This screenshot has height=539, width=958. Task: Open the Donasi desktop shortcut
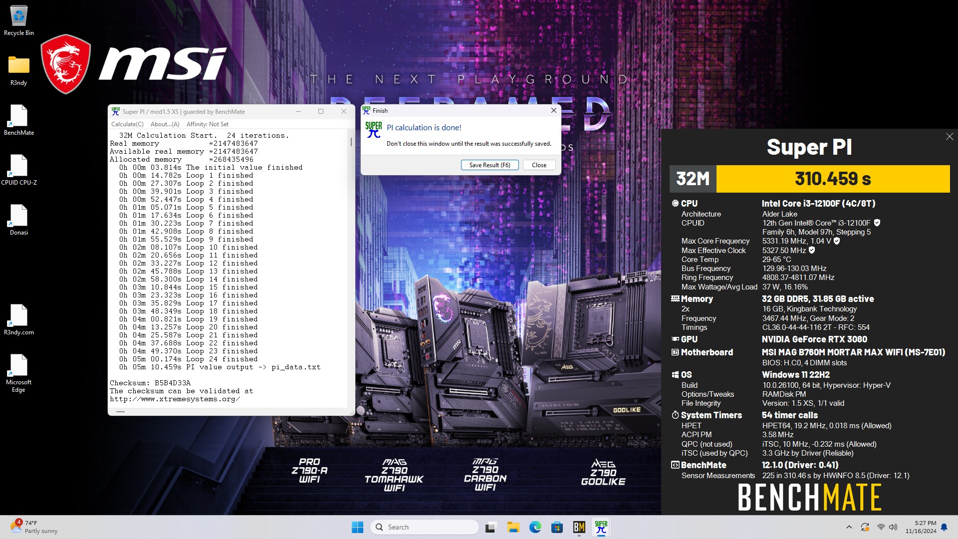pos(18,220)
